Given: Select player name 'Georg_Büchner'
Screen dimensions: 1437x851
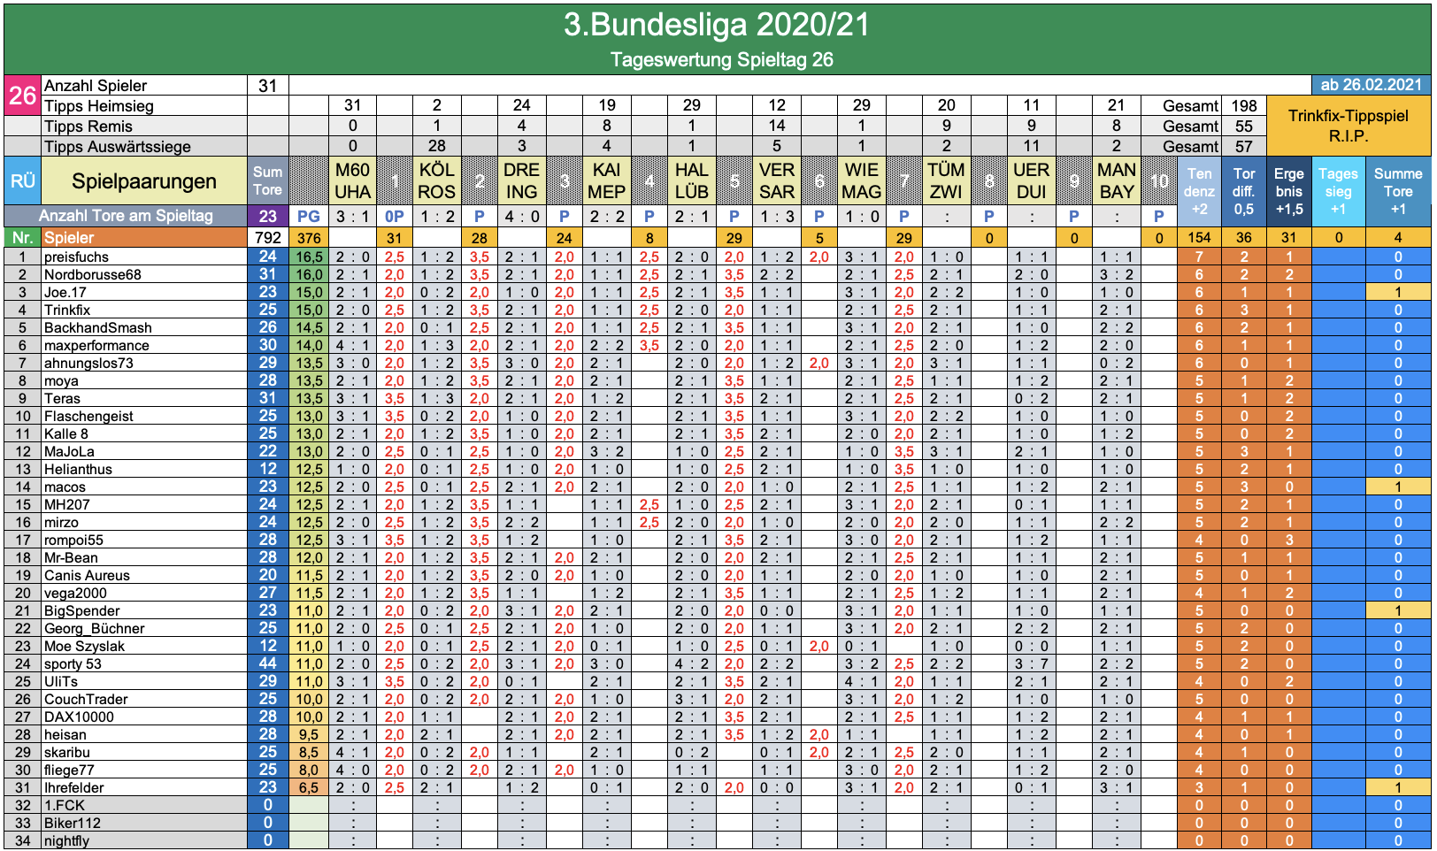Looking at the screenshot, I should (x=94, y=629).
